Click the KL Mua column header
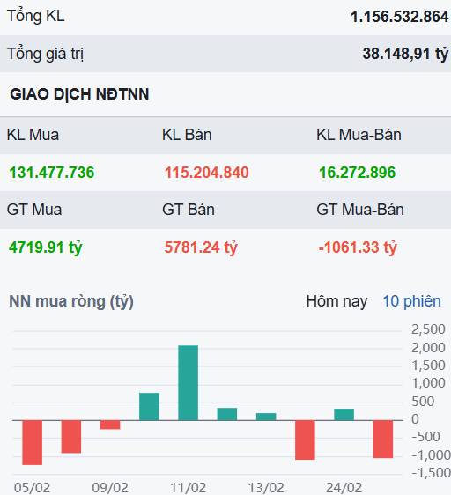Viewport: 451px width, 495px height. pyautogui.click(x=33, y=135)
